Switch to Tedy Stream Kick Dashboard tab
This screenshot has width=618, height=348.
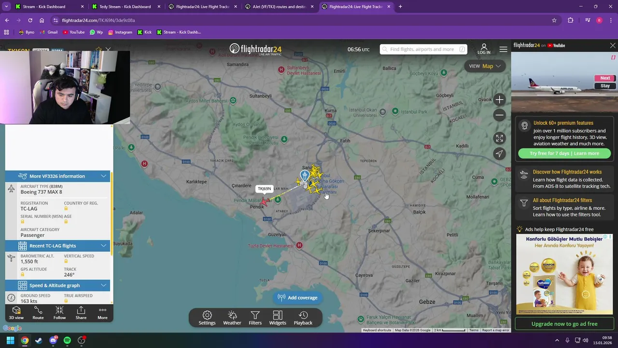(126, 7)
